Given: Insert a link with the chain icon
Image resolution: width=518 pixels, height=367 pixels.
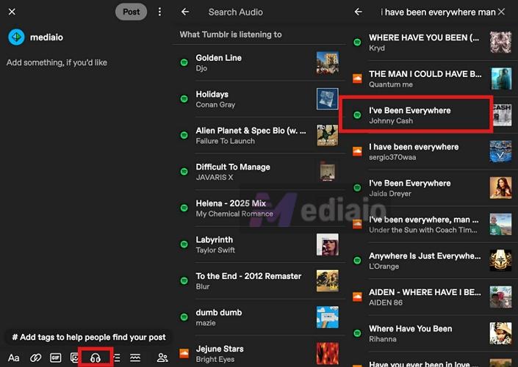Looking at the screenshot, I should tap(35, 357).
